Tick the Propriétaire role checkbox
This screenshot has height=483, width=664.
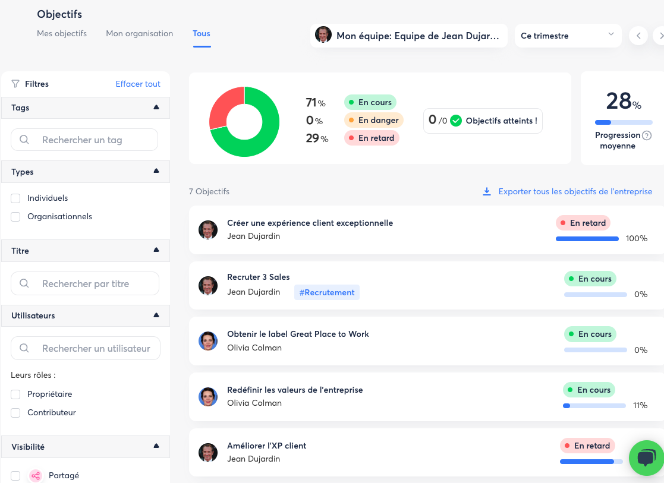pos(16,394)
